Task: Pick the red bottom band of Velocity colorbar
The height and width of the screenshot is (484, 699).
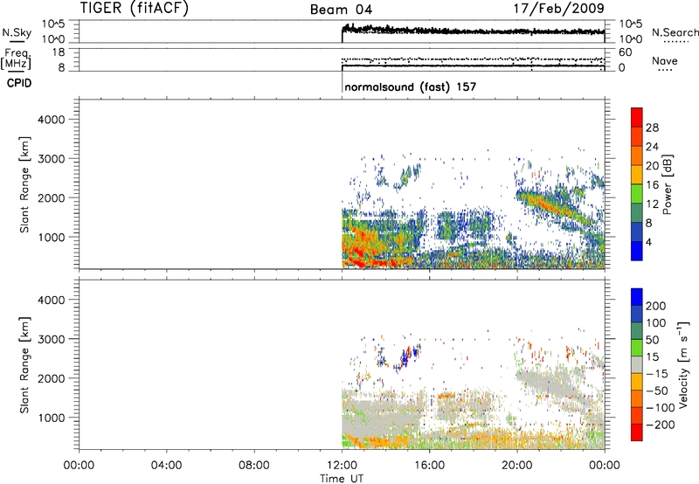Action: (x=637, y=432)
